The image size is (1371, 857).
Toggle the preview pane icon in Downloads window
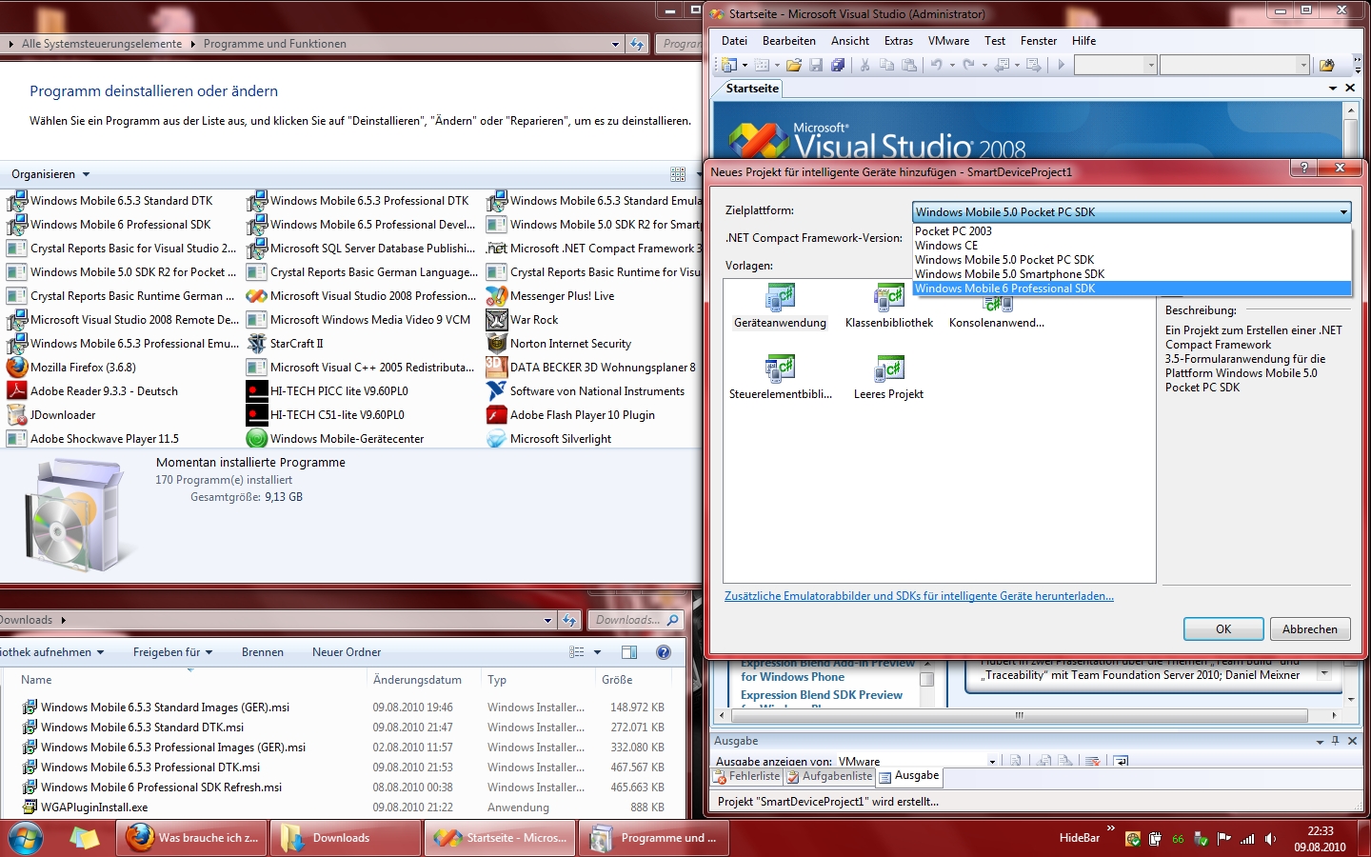tap(629, 652)
